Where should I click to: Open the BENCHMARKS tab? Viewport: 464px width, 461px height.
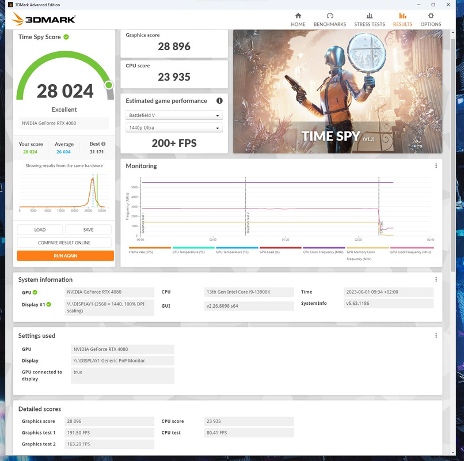(x=330, y=20)
